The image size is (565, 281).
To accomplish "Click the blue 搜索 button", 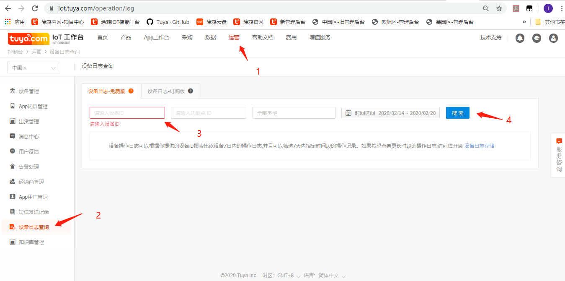I will pyautogui.click(x=458, y=113).
